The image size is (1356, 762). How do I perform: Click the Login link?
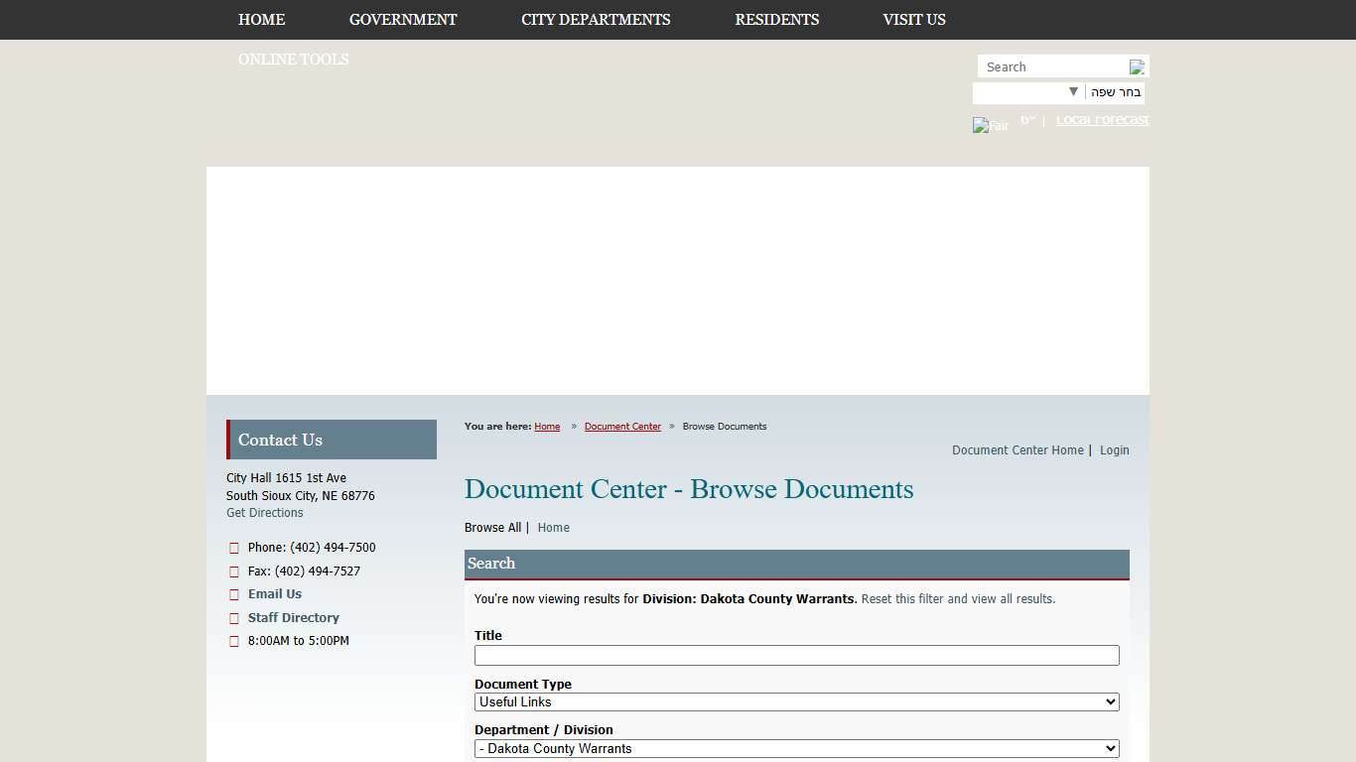click(1114, 449)
